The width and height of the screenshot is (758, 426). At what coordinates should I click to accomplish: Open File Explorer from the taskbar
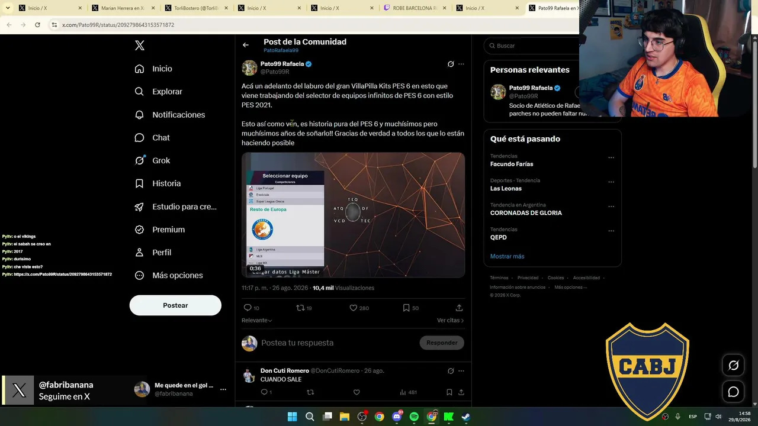[x=344, y=417]
